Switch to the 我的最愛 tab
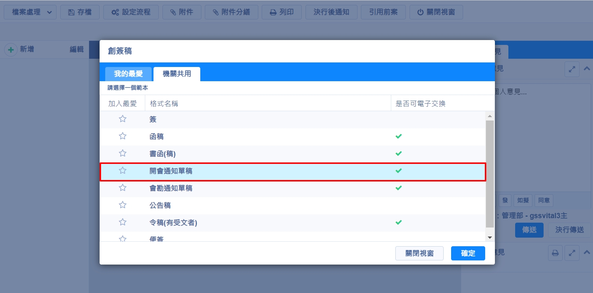 point(128,74)
